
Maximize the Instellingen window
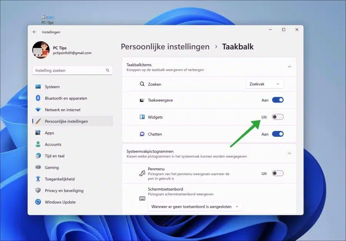point(284,30)
